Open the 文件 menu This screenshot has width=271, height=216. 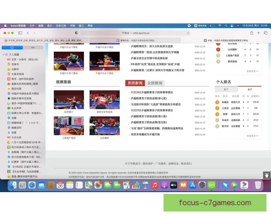pos(32,26)
